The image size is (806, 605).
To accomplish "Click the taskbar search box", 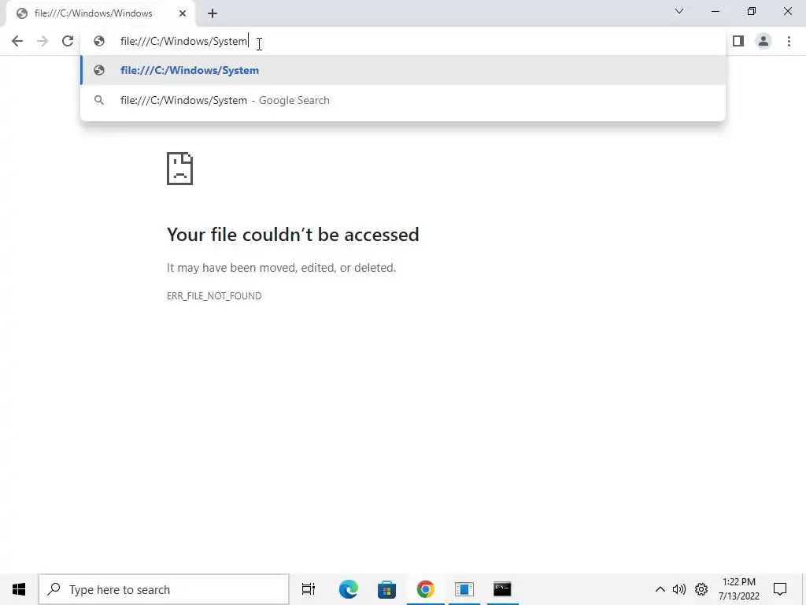I will pos(164,589).
